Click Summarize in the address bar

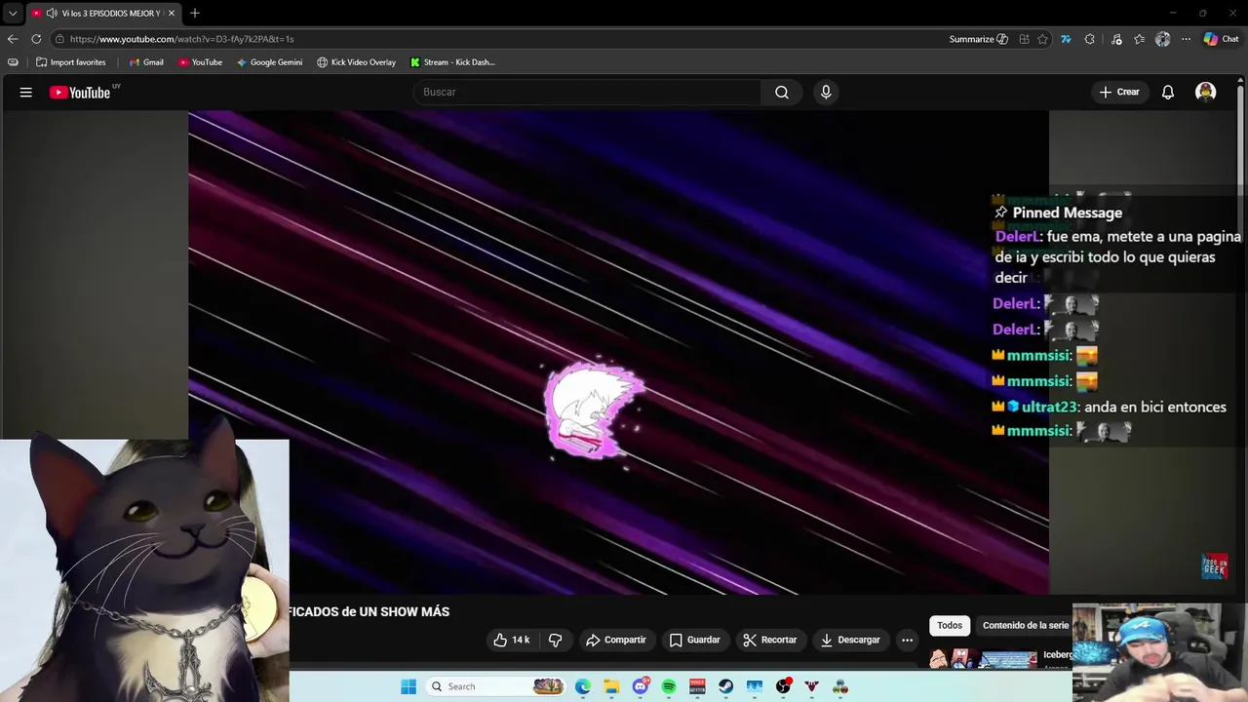pyautogui.click(x=978, y=39)
